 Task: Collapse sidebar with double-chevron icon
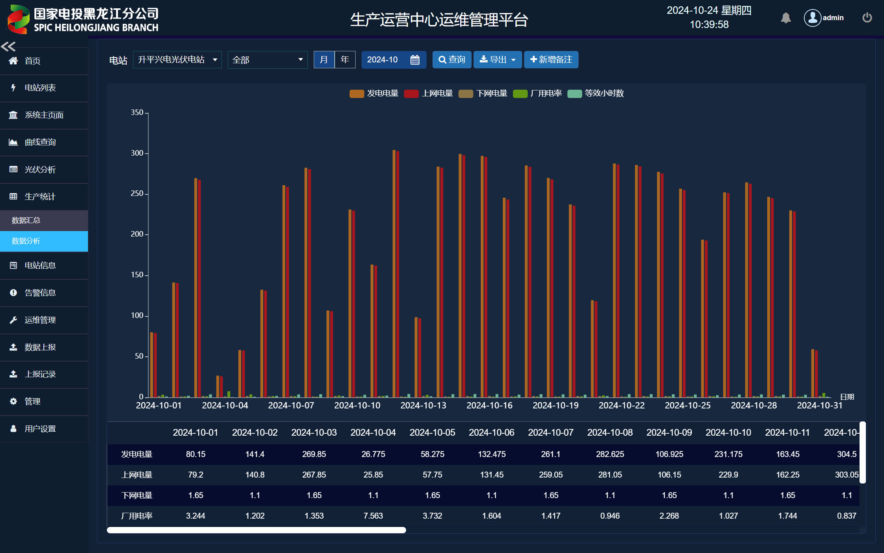[x=8, y=47]
